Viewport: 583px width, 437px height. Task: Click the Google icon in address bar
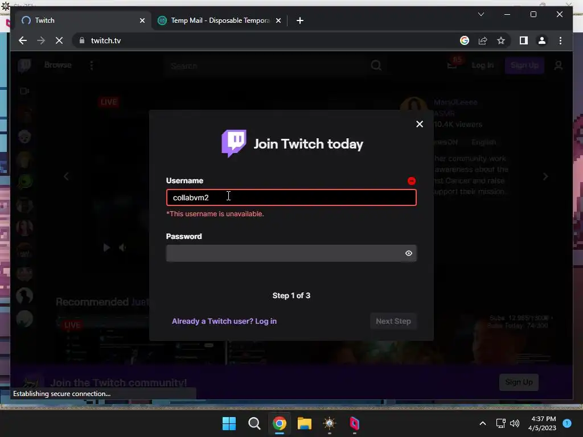coord(465,40)
